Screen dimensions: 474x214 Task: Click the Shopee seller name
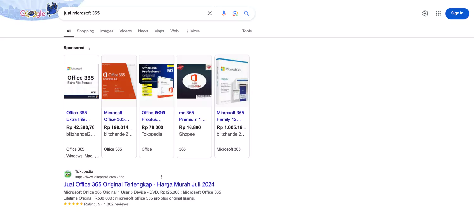coord(187,134)
